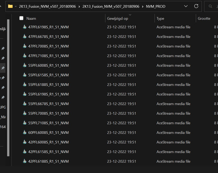218x173 pixels.
Task: Select file name 47PFL6198S_R1_51_NVM
Action: tap(48, 27)
